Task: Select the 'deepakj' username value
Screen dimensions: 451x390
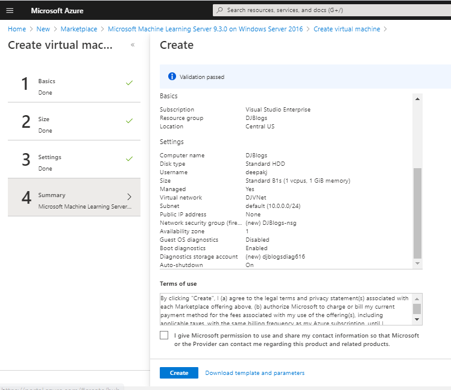Action: (x=256, y=172)
